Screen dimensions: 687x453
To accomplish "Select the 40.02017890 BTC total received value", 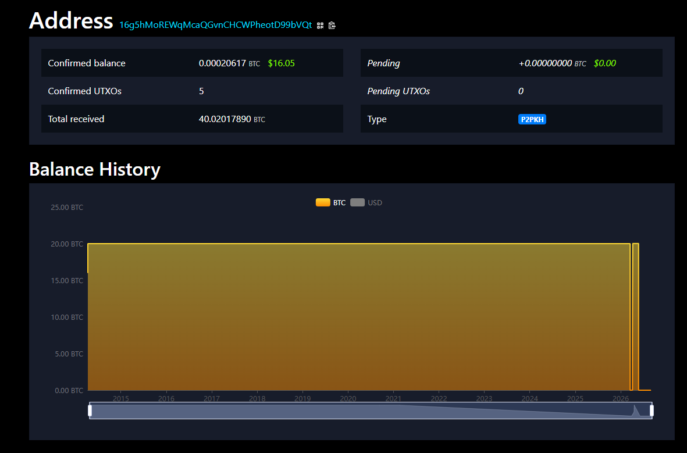I will coord(232,119).
